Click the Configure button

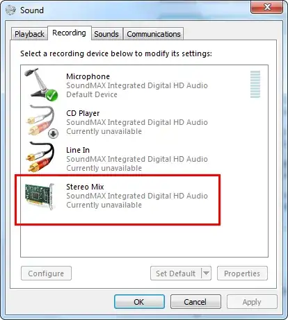tap(46, 273)
